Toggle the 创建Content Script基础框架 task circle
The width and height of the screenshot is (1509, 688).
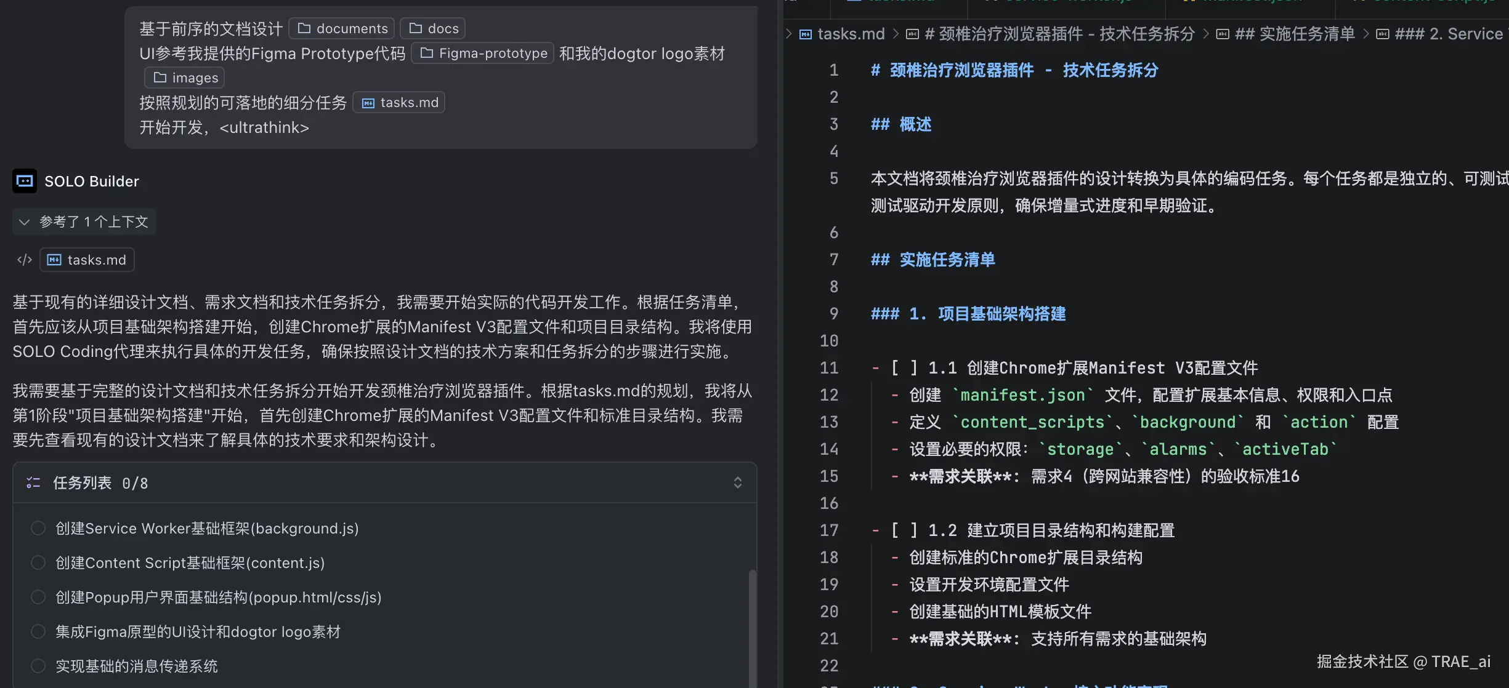38,563
